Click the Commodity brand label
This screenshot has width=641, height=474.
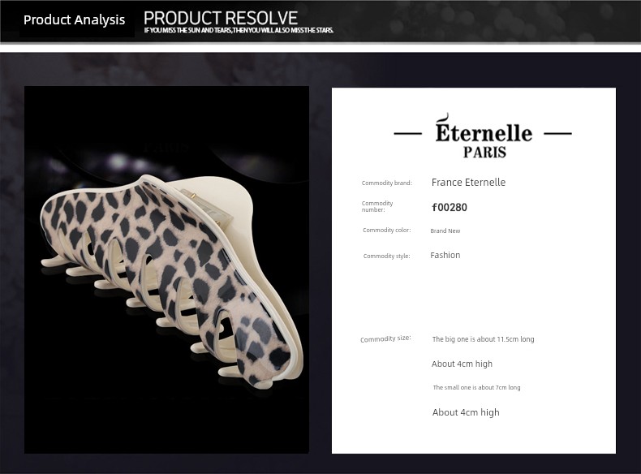click(x=387, y=183)
